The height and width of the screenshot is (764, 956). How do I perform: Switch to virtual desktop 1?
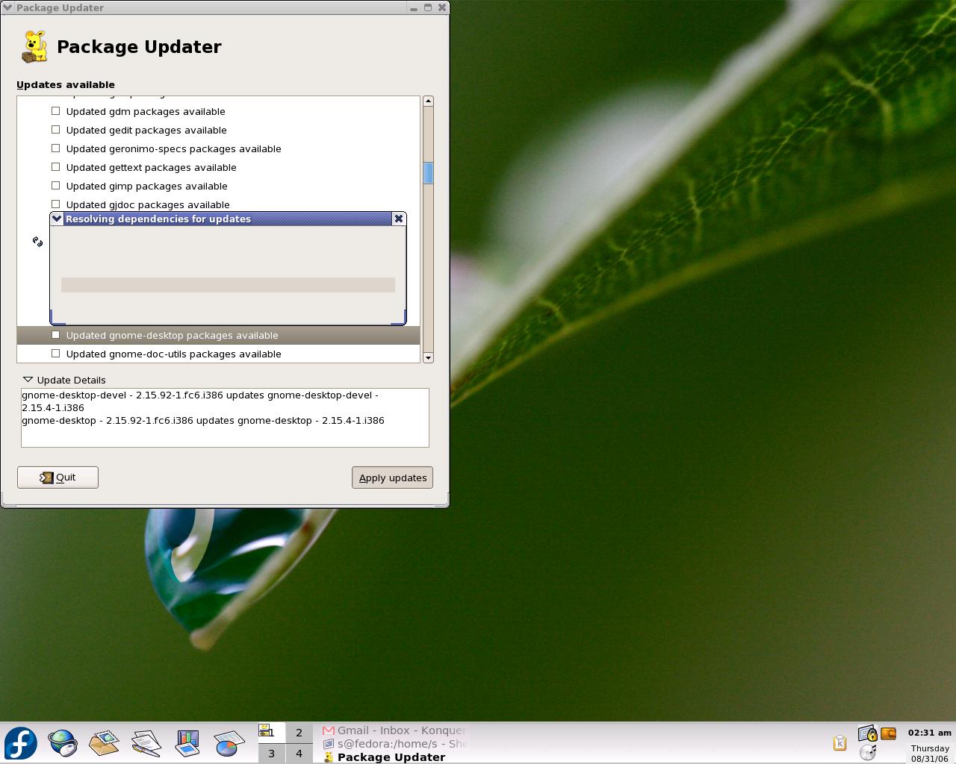click(x=271, y=732)
